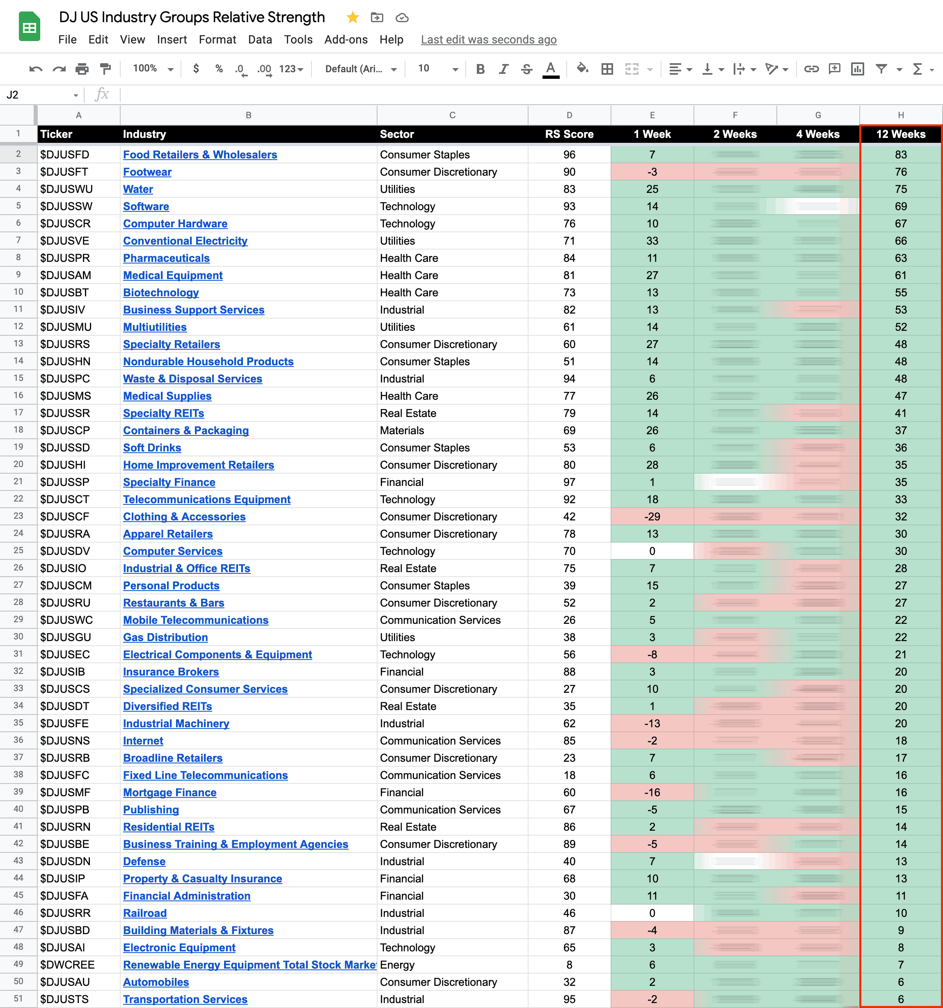943x1008 pixels.
Task: Open the Footwear link
Action: pos(148,172)
